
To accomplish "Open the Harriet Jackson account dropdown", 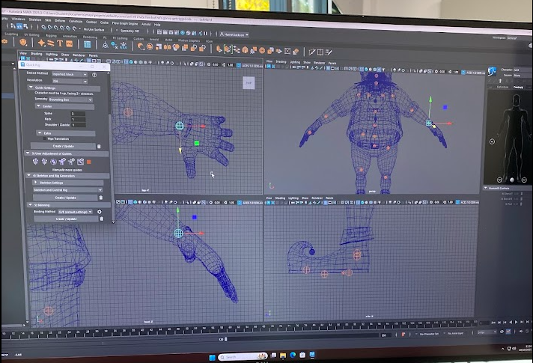I will click(234, 34).
